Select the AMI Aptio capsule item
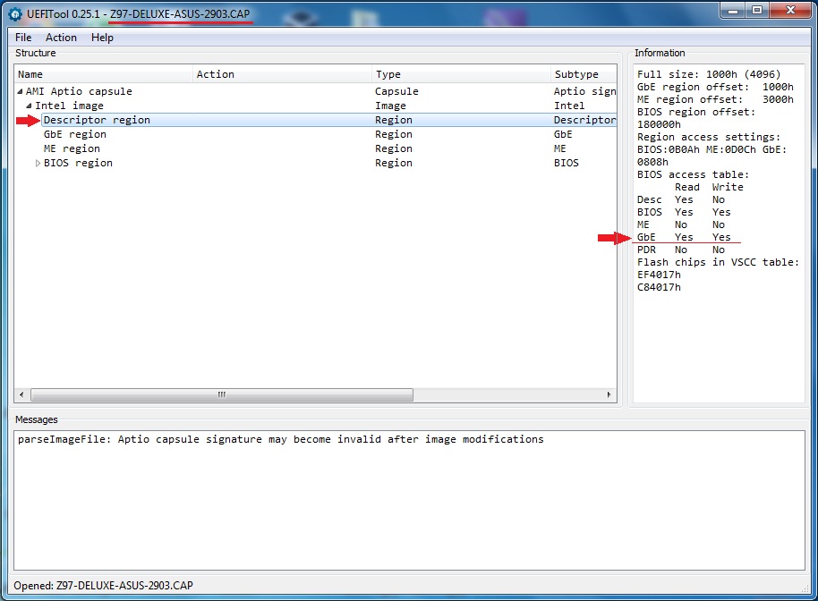Image resolution: width=818 pixels, height=601 pixels. coord(79,91)
